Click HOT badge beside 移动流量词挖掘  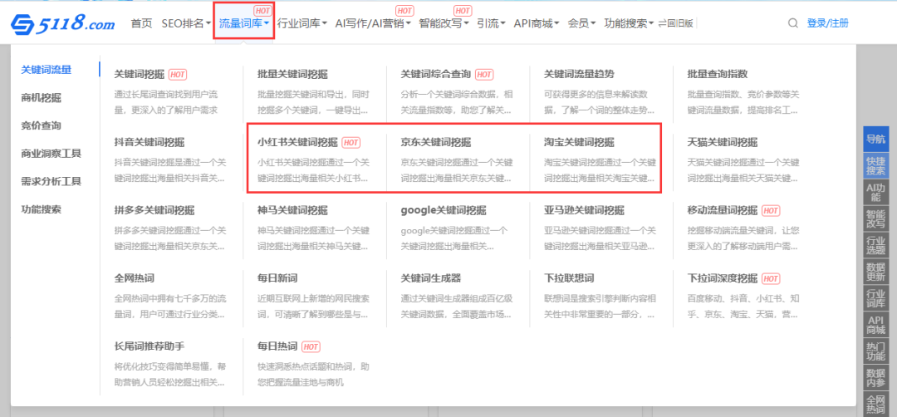pos(771,210)
